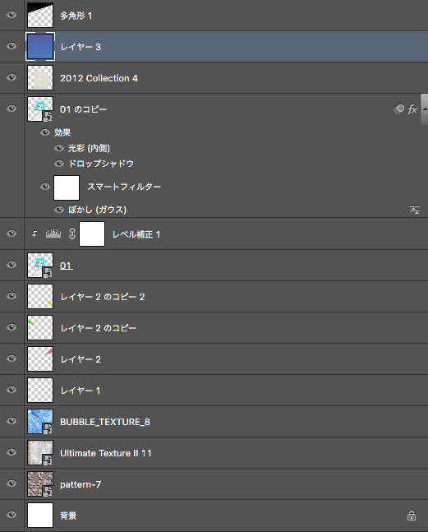Click the clipping arrow icon on レベル補正 1
428x532 pixels.
pos(35,234)
